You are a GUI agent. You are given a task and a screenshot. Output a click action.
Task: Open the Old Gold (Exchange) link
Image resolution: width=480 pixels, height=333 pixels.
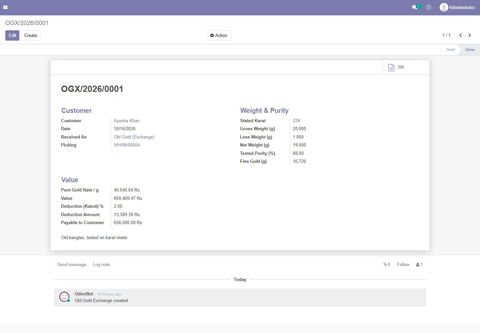(x=134, y=137)
